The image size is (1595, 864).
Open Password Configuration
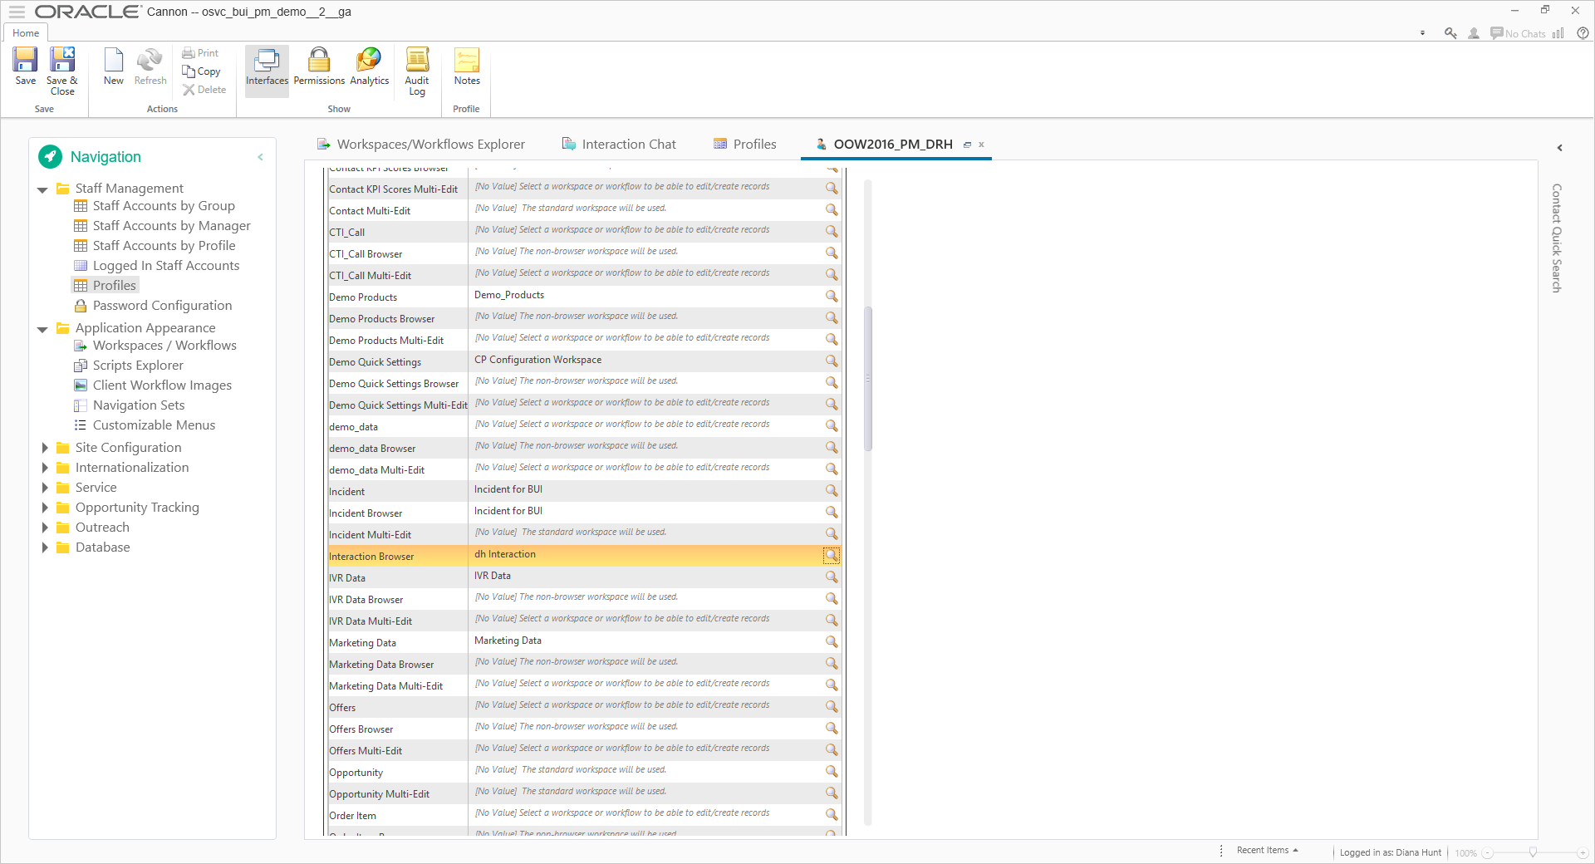pyautogui.click(x=154, y=306)
